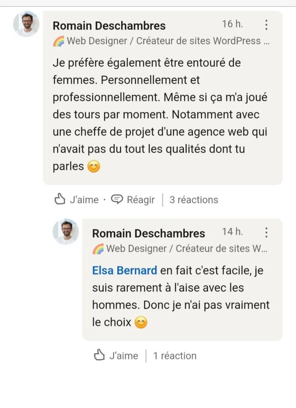Click the speech bubble Réagir icon

[117, 200]
